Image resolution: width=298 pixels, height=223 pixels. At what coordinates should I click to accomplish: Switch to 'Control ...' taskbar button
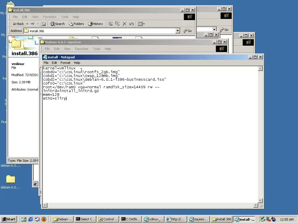pyautogui.click(x=108, y=219)
